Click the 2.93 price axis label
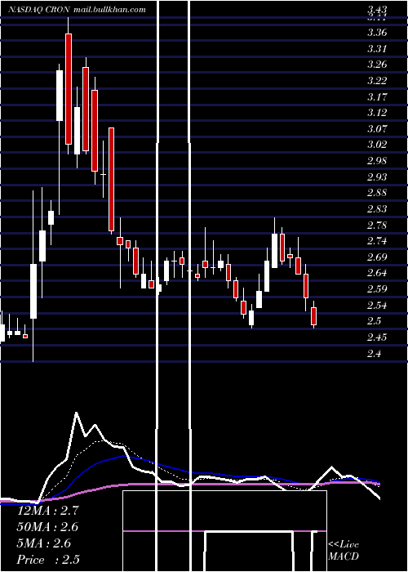This screenshot has width=408, height=572. pyautogui.click(x=377, y=177)
